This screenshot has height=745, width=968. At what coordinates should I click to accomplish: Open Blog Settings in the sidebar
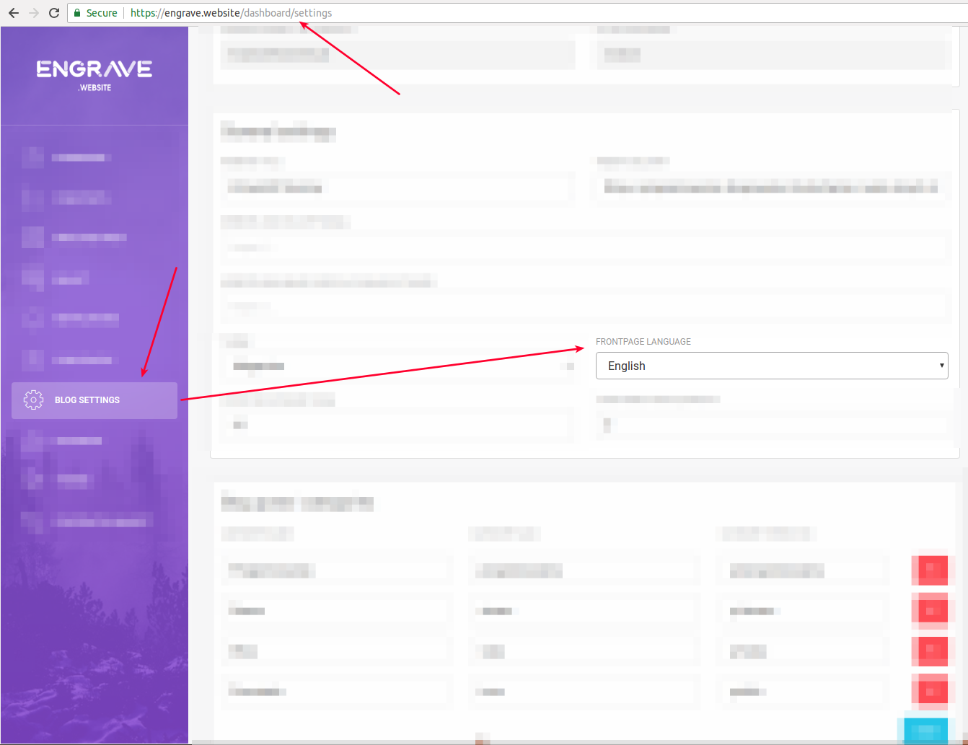coord(94,400)
